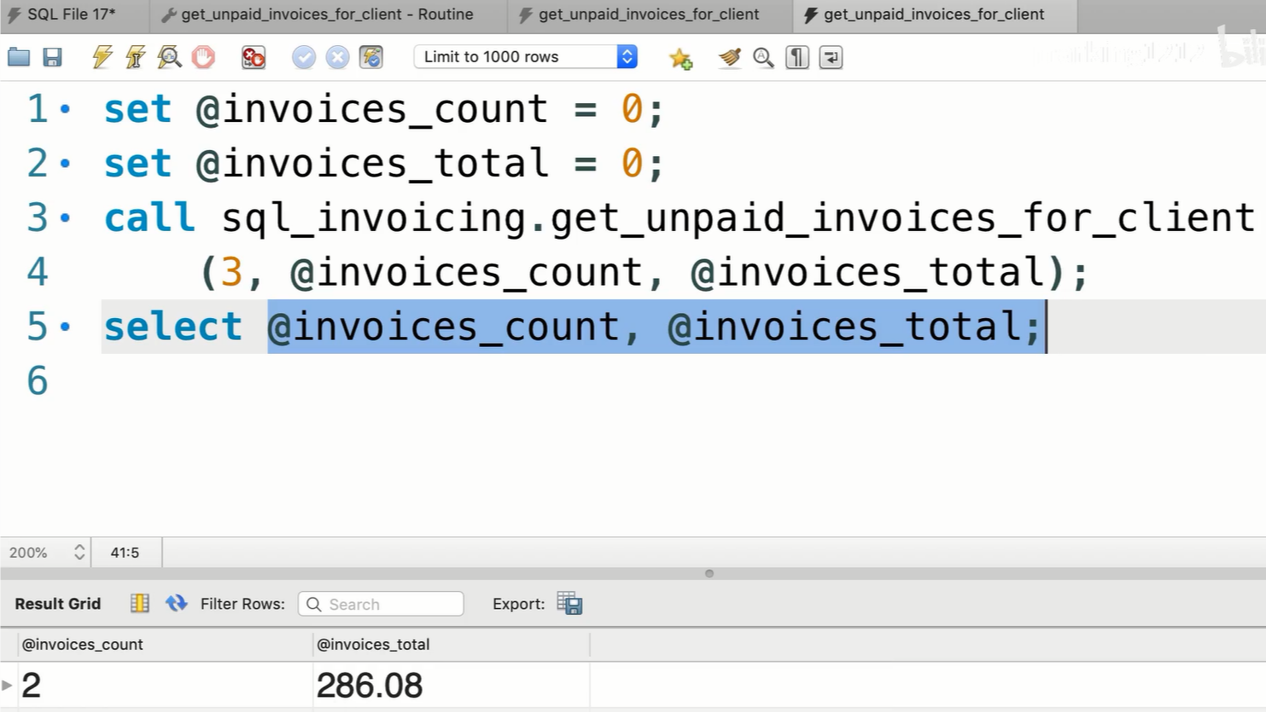Open find panel magnifier icon
Image resolution: width=1266 pixels, height=712 pixels.
point(763,57)
